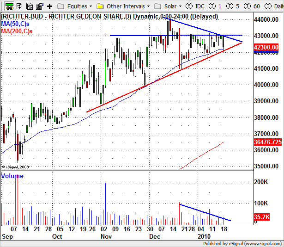Open the Solar dropdown arrow

180,6
